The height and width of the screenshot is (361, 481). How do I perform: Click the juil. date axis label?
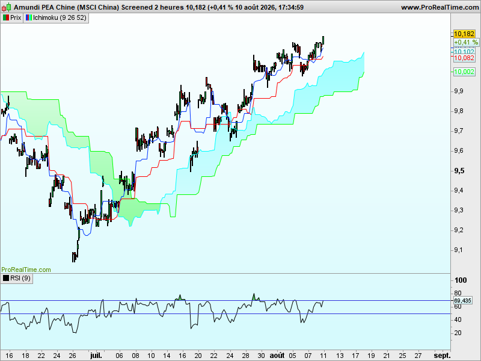[96, 356]
